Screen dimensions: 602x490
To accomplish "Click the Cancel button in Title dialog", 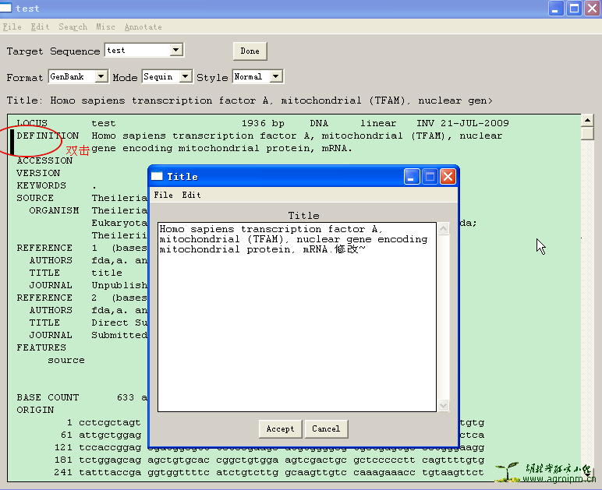I will (x=326, y=428).
